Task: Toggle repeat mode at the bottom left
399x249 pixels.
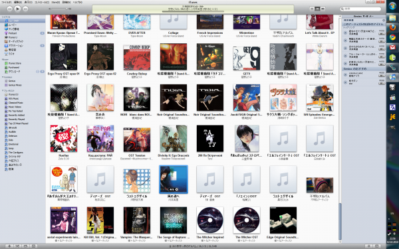Action: point(25,246)
